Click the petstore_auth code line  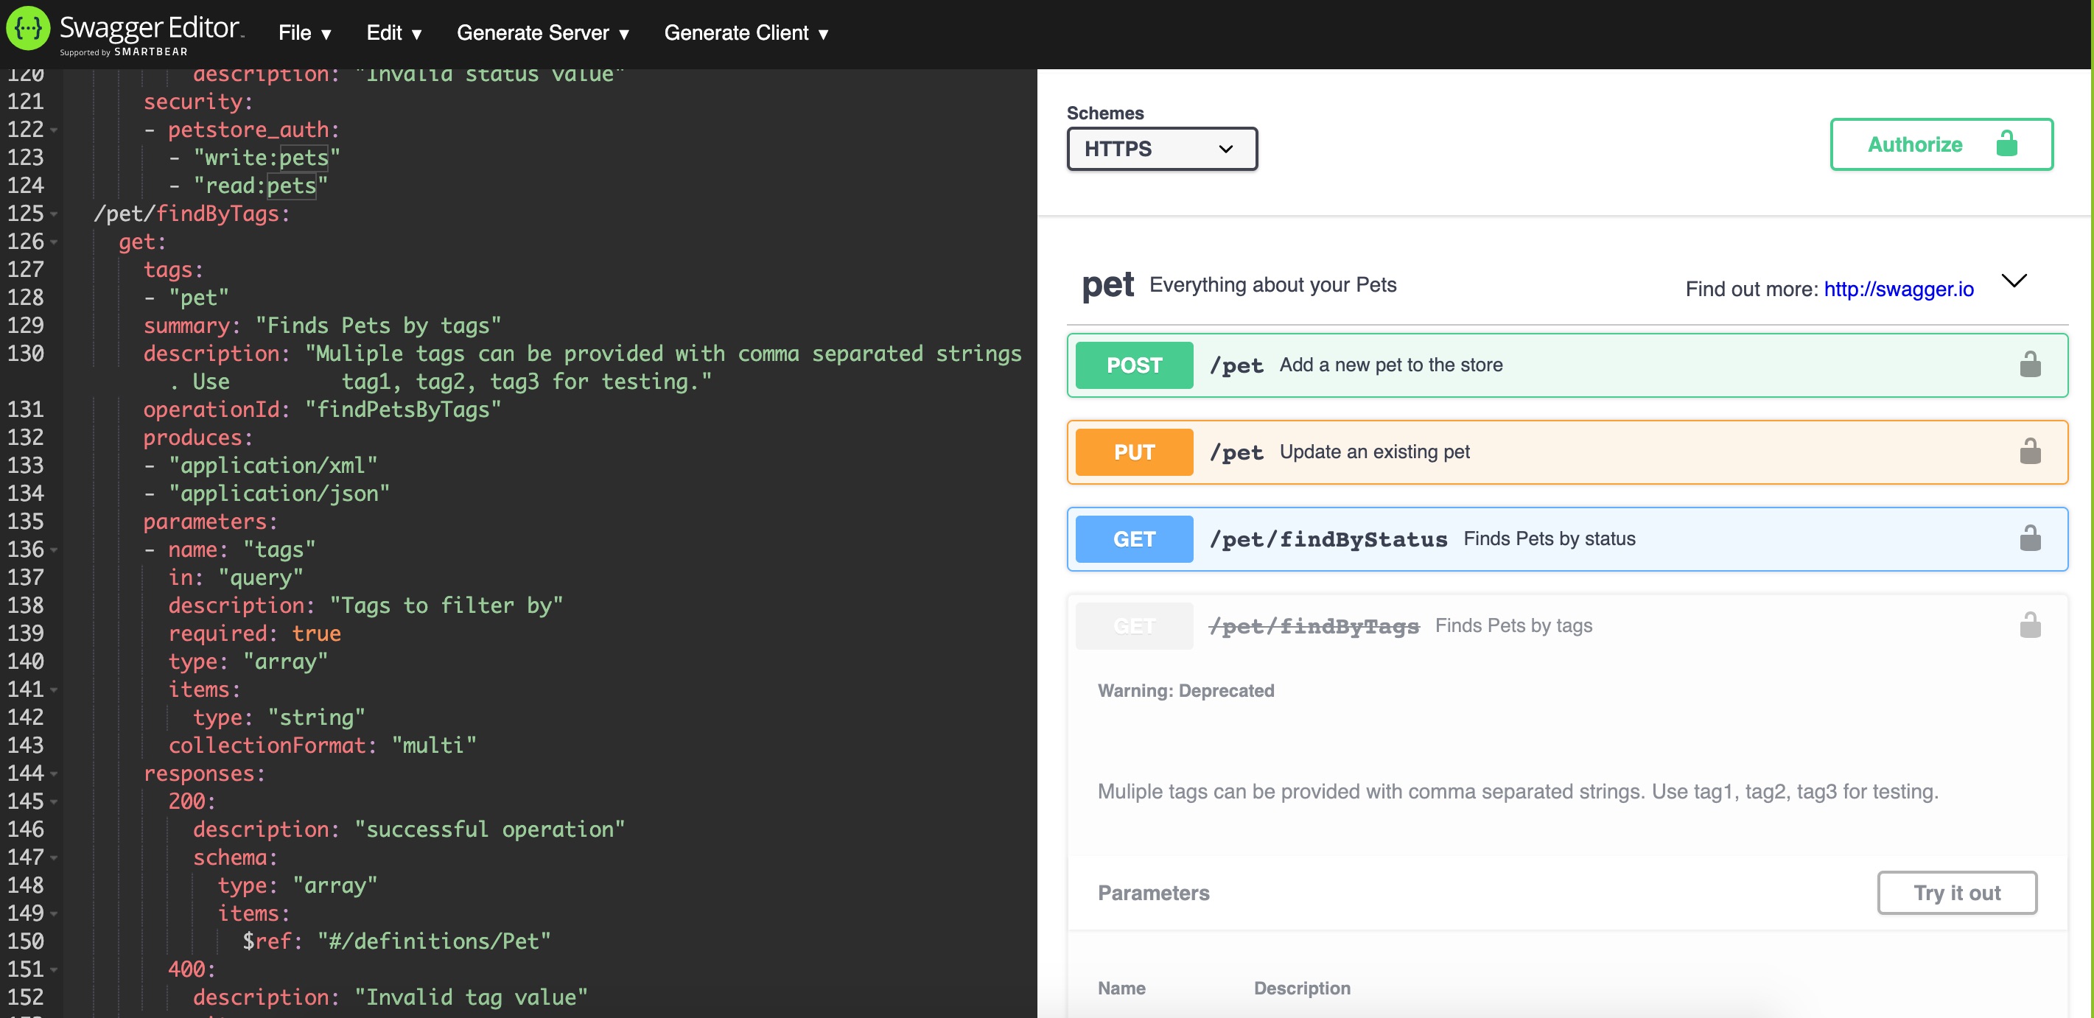point(242,130)
